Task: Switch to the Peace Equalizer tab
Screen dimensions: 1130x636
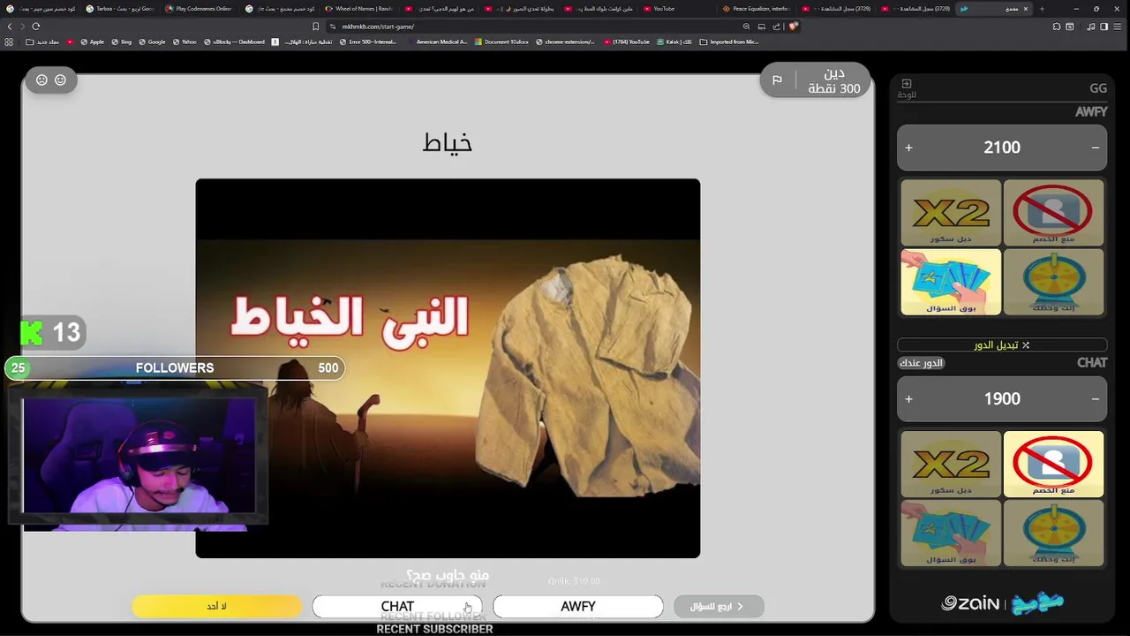Action: pyautogui.click(x=757, y=9)
